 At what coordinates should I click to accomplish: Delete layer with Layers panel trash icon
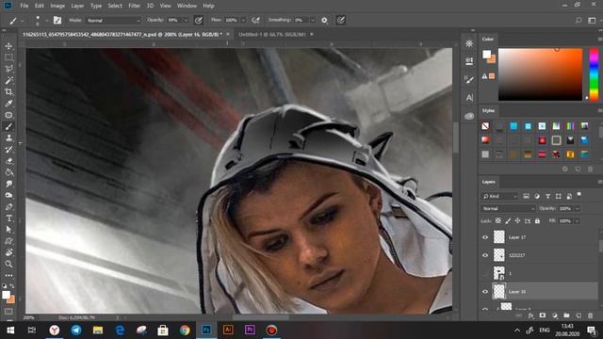[x=591, y=315]
